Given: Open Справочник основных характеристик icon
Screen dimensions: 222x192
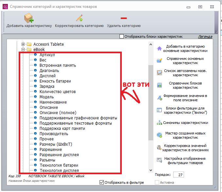Looking at the screenshot, I should click(x=159, y=61).
